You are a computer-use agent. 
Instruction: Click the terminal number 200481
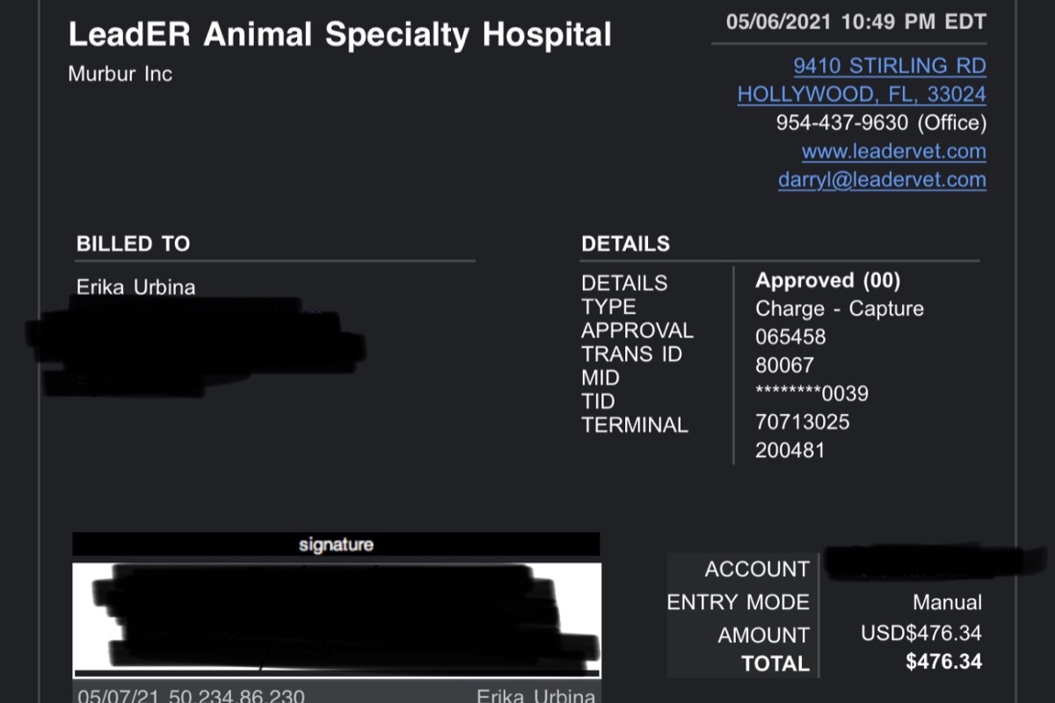790,451
